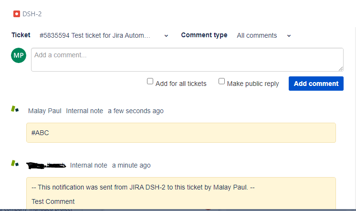This screenshot has width=356, height=211.
Task: Select the #ABC internal note comment box
Action: (x=181, y=133)
